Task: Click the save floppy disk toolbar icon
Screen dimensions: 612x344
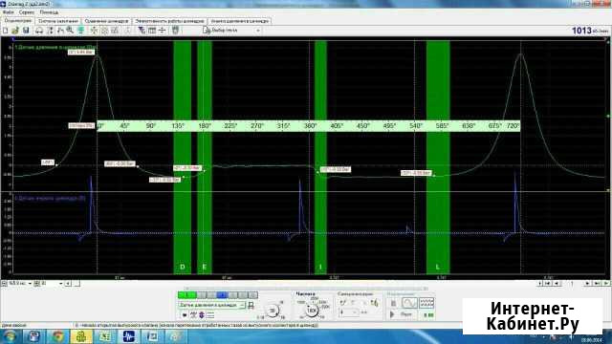Action: [26, 30]
